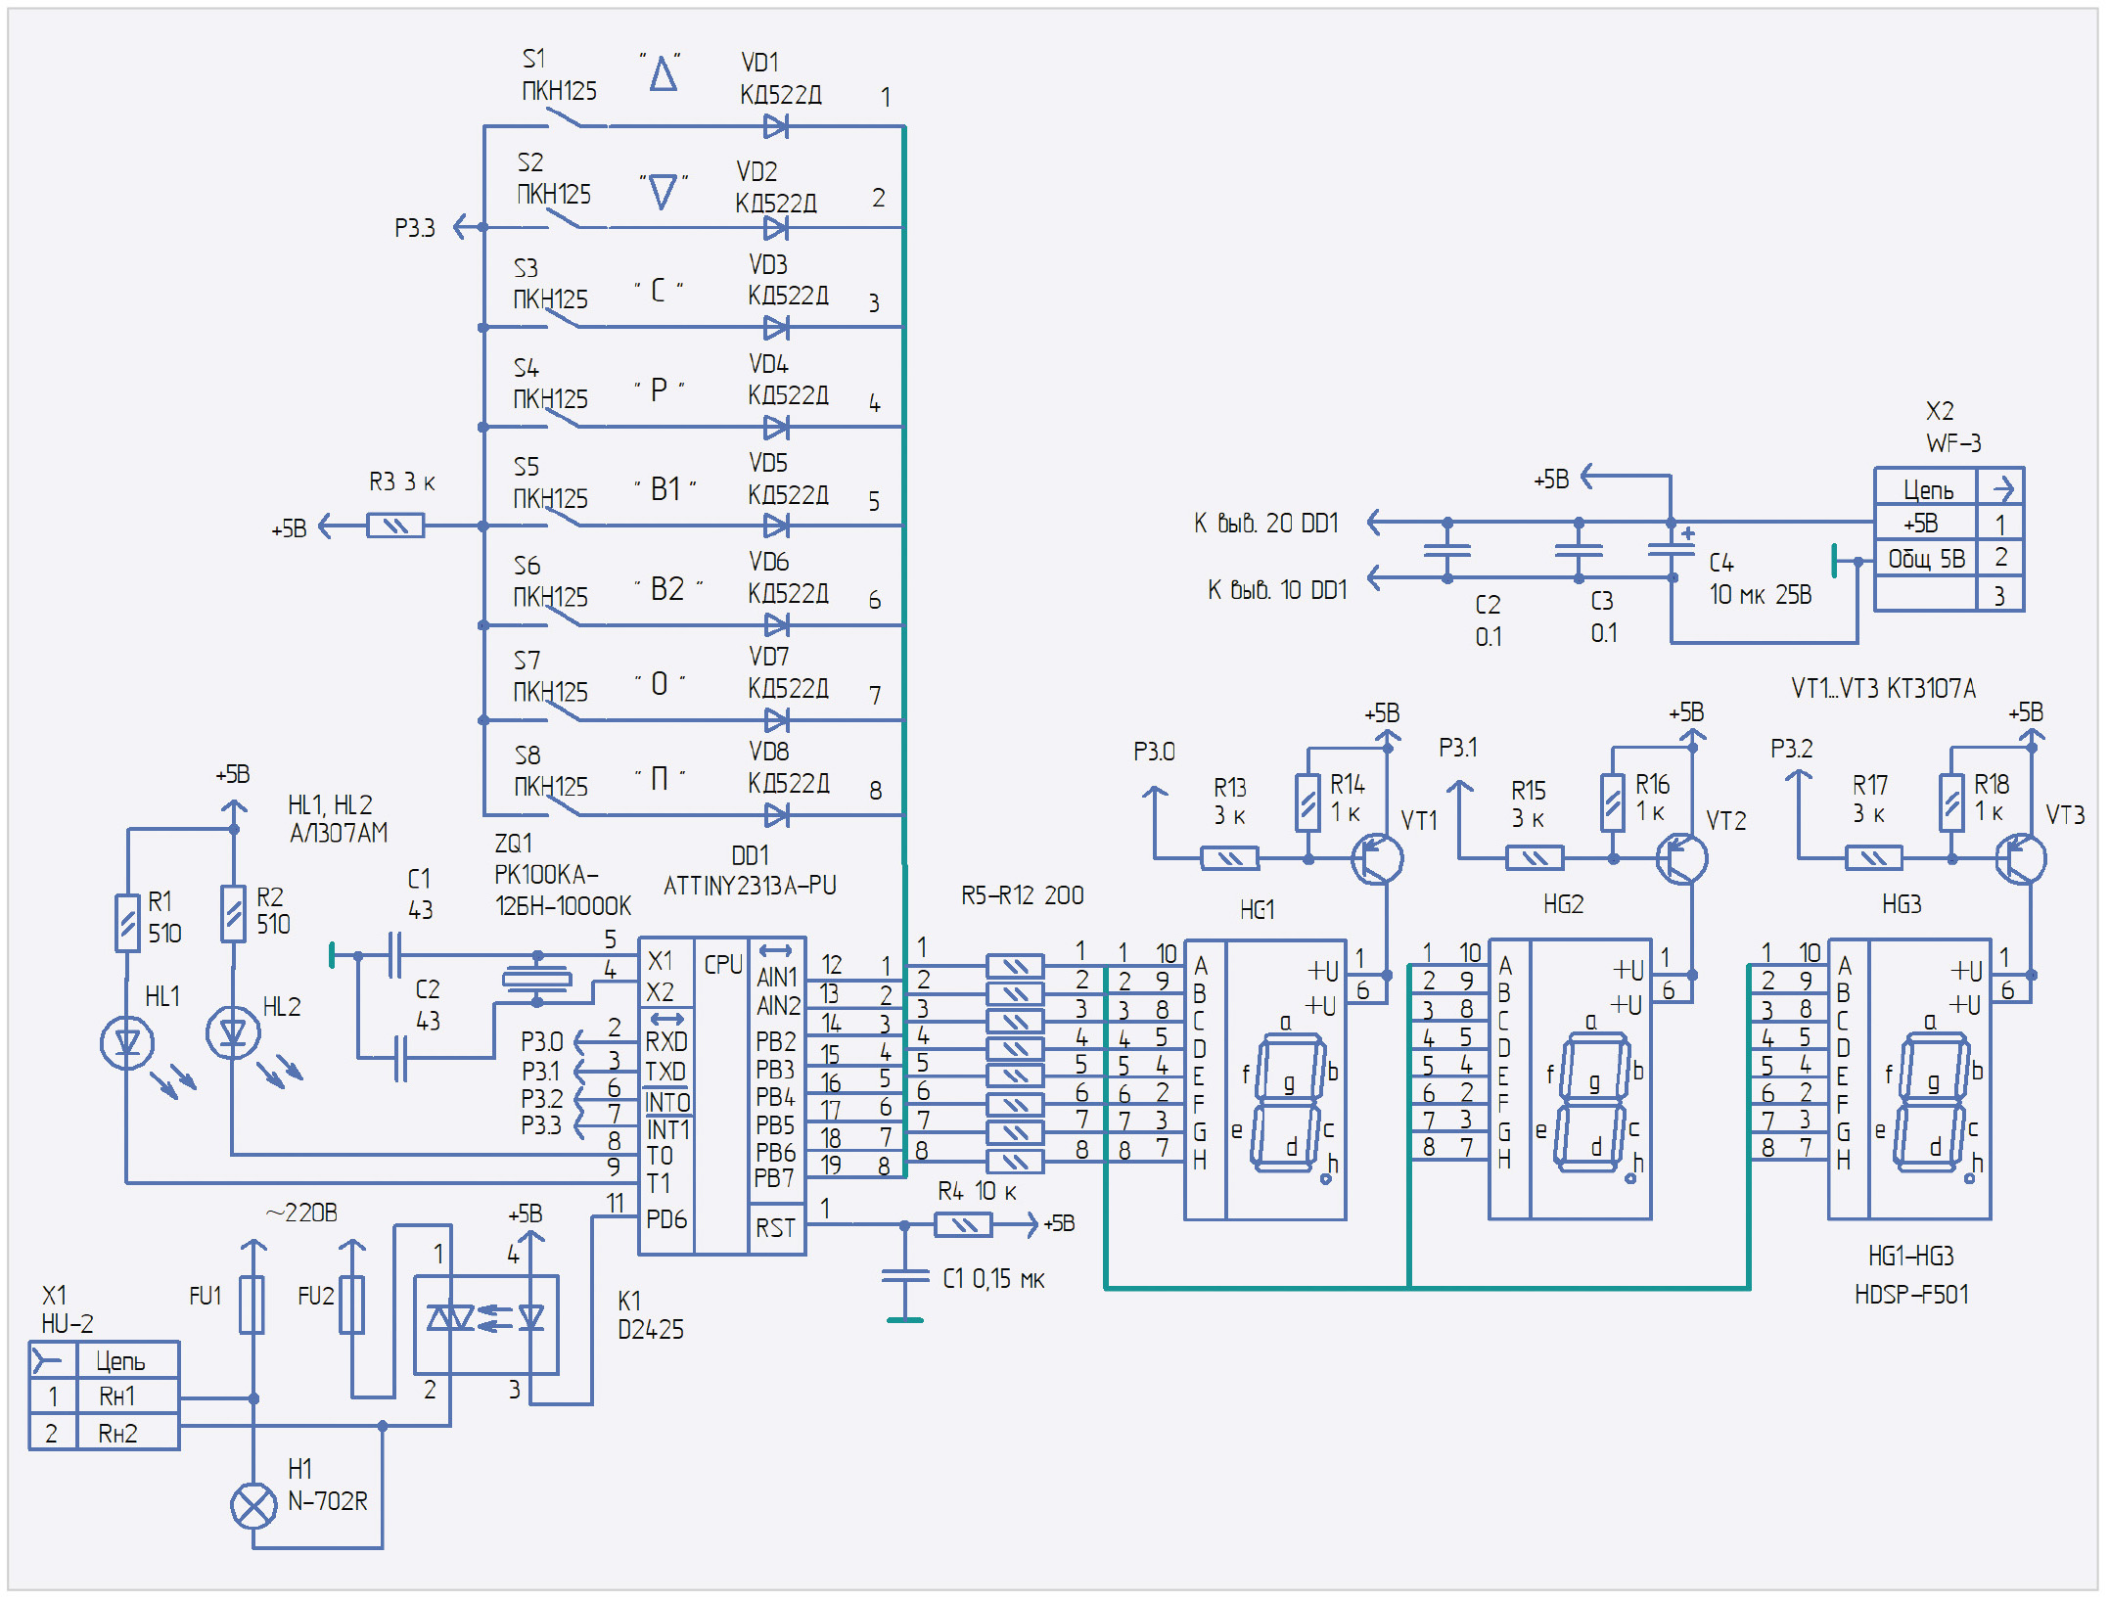
Task: Click the VT3 transistor symbol
Action: [2020, 858]
